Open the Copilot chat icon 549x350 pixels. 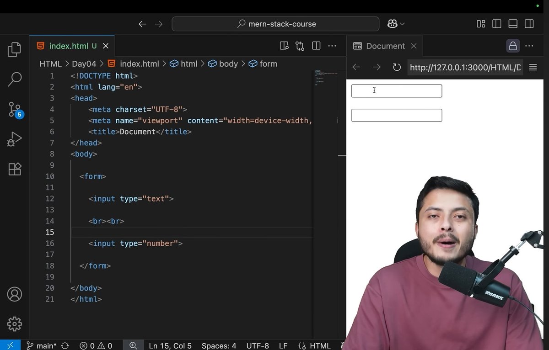(393, 24)
